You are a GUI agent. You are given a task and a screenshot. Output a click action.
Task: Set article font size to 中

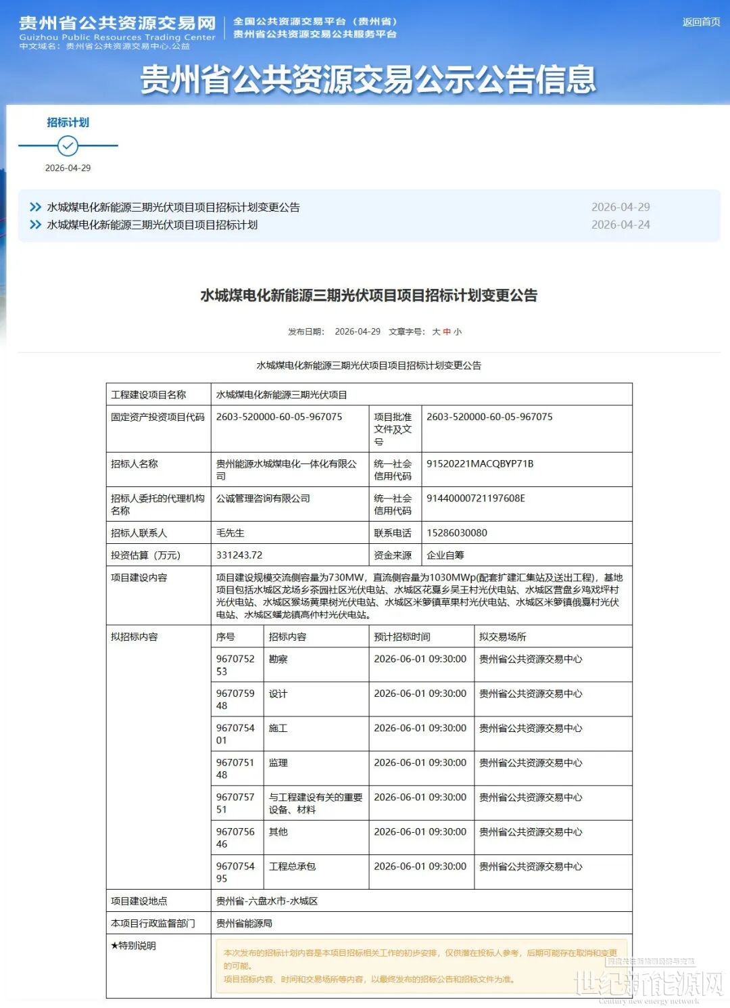[447, 331]
